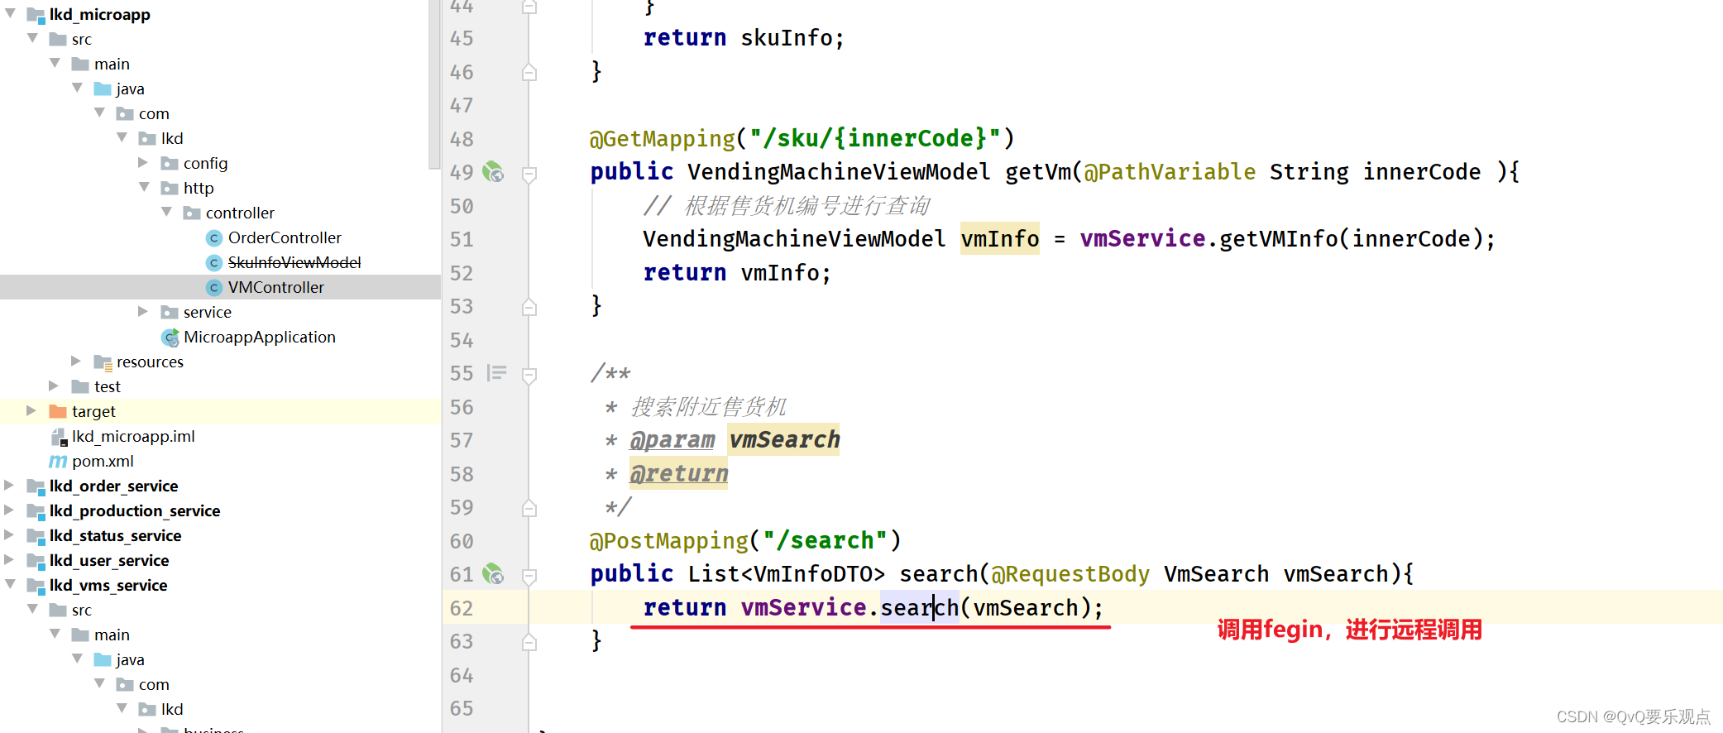
Task: Select the main folder under lkd_vms_service
Action: point(112,635)
